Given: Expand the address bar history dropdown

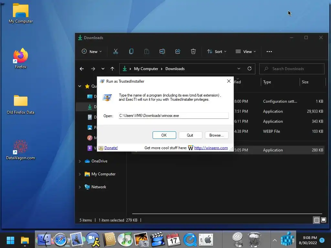Looking at the screenshot, I should click(239, 68).
